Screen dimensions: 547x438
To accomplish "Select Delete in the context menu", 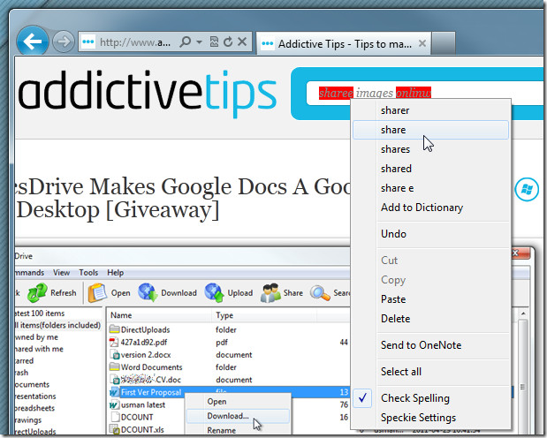I will coord(430,319).
